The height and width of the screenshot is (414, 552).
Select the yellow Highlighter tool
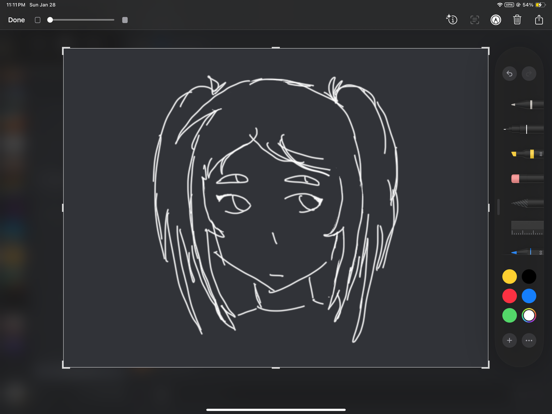527,154
